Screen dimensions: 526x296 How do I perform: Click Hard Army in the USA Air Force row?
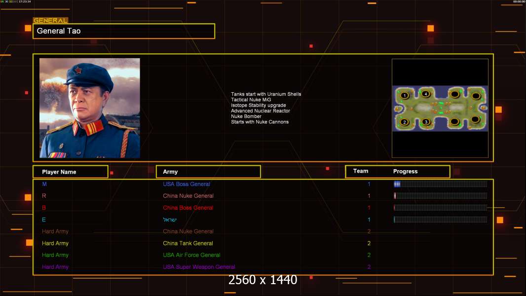55,255
